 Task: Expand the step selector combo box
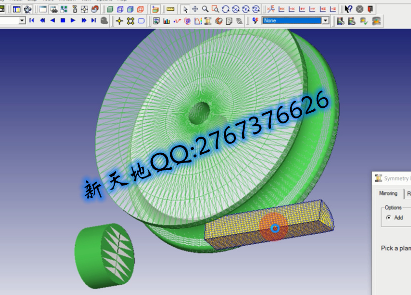click(x=22, y=21)
